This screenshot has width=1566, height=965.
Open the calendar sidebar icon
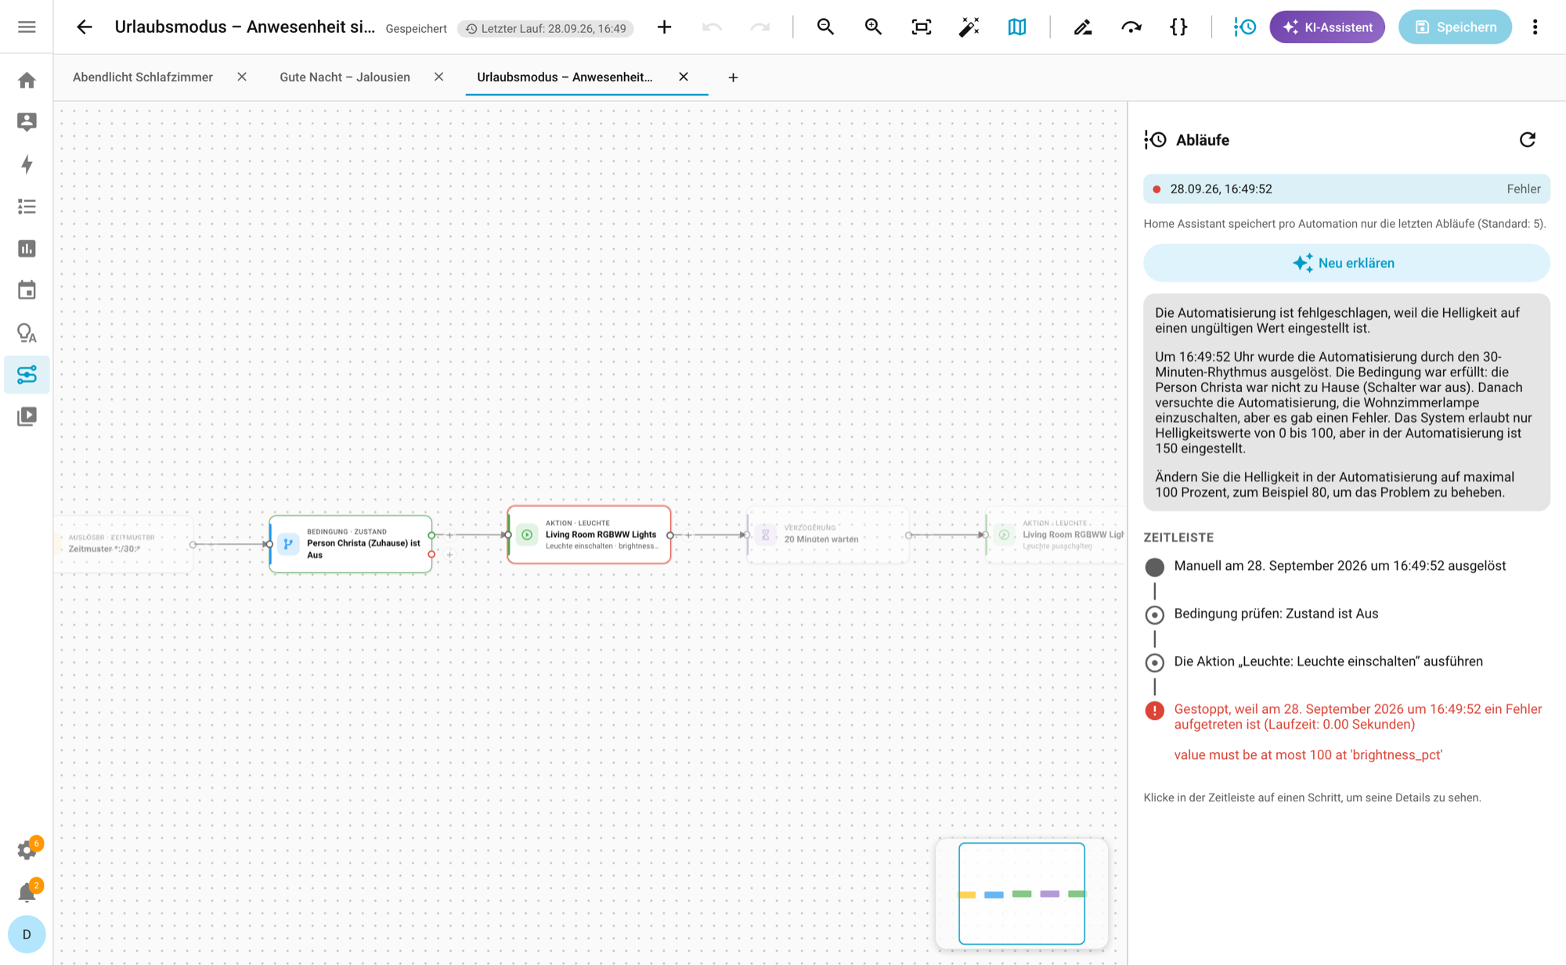(x=27, y=290)
